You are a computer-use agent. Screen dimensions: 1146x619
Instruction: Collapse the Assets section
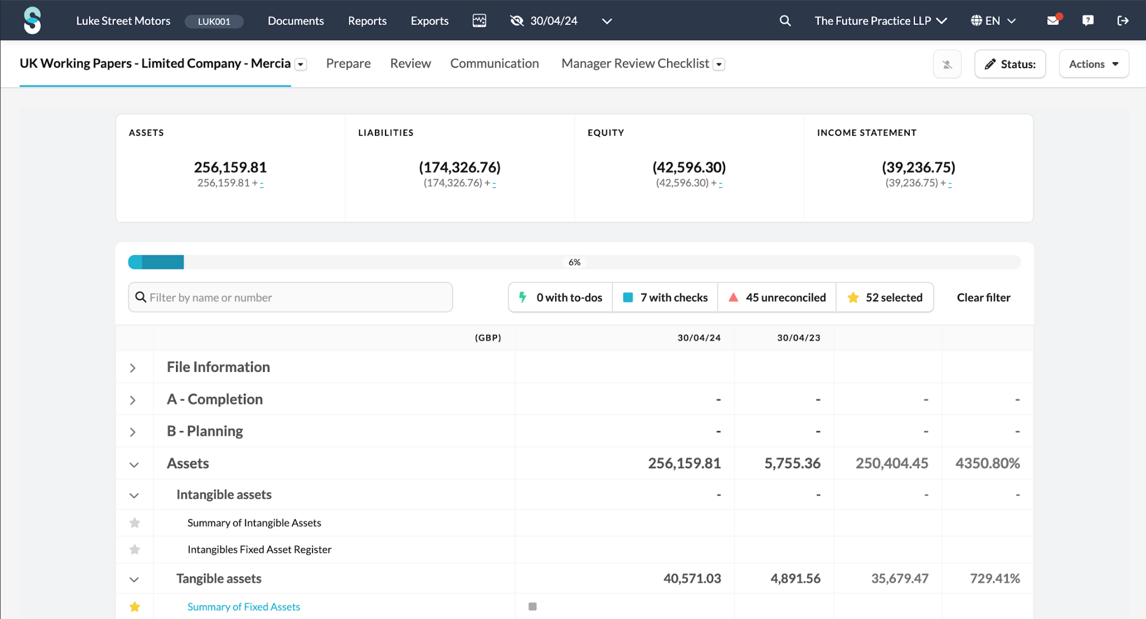coord(134,465)
